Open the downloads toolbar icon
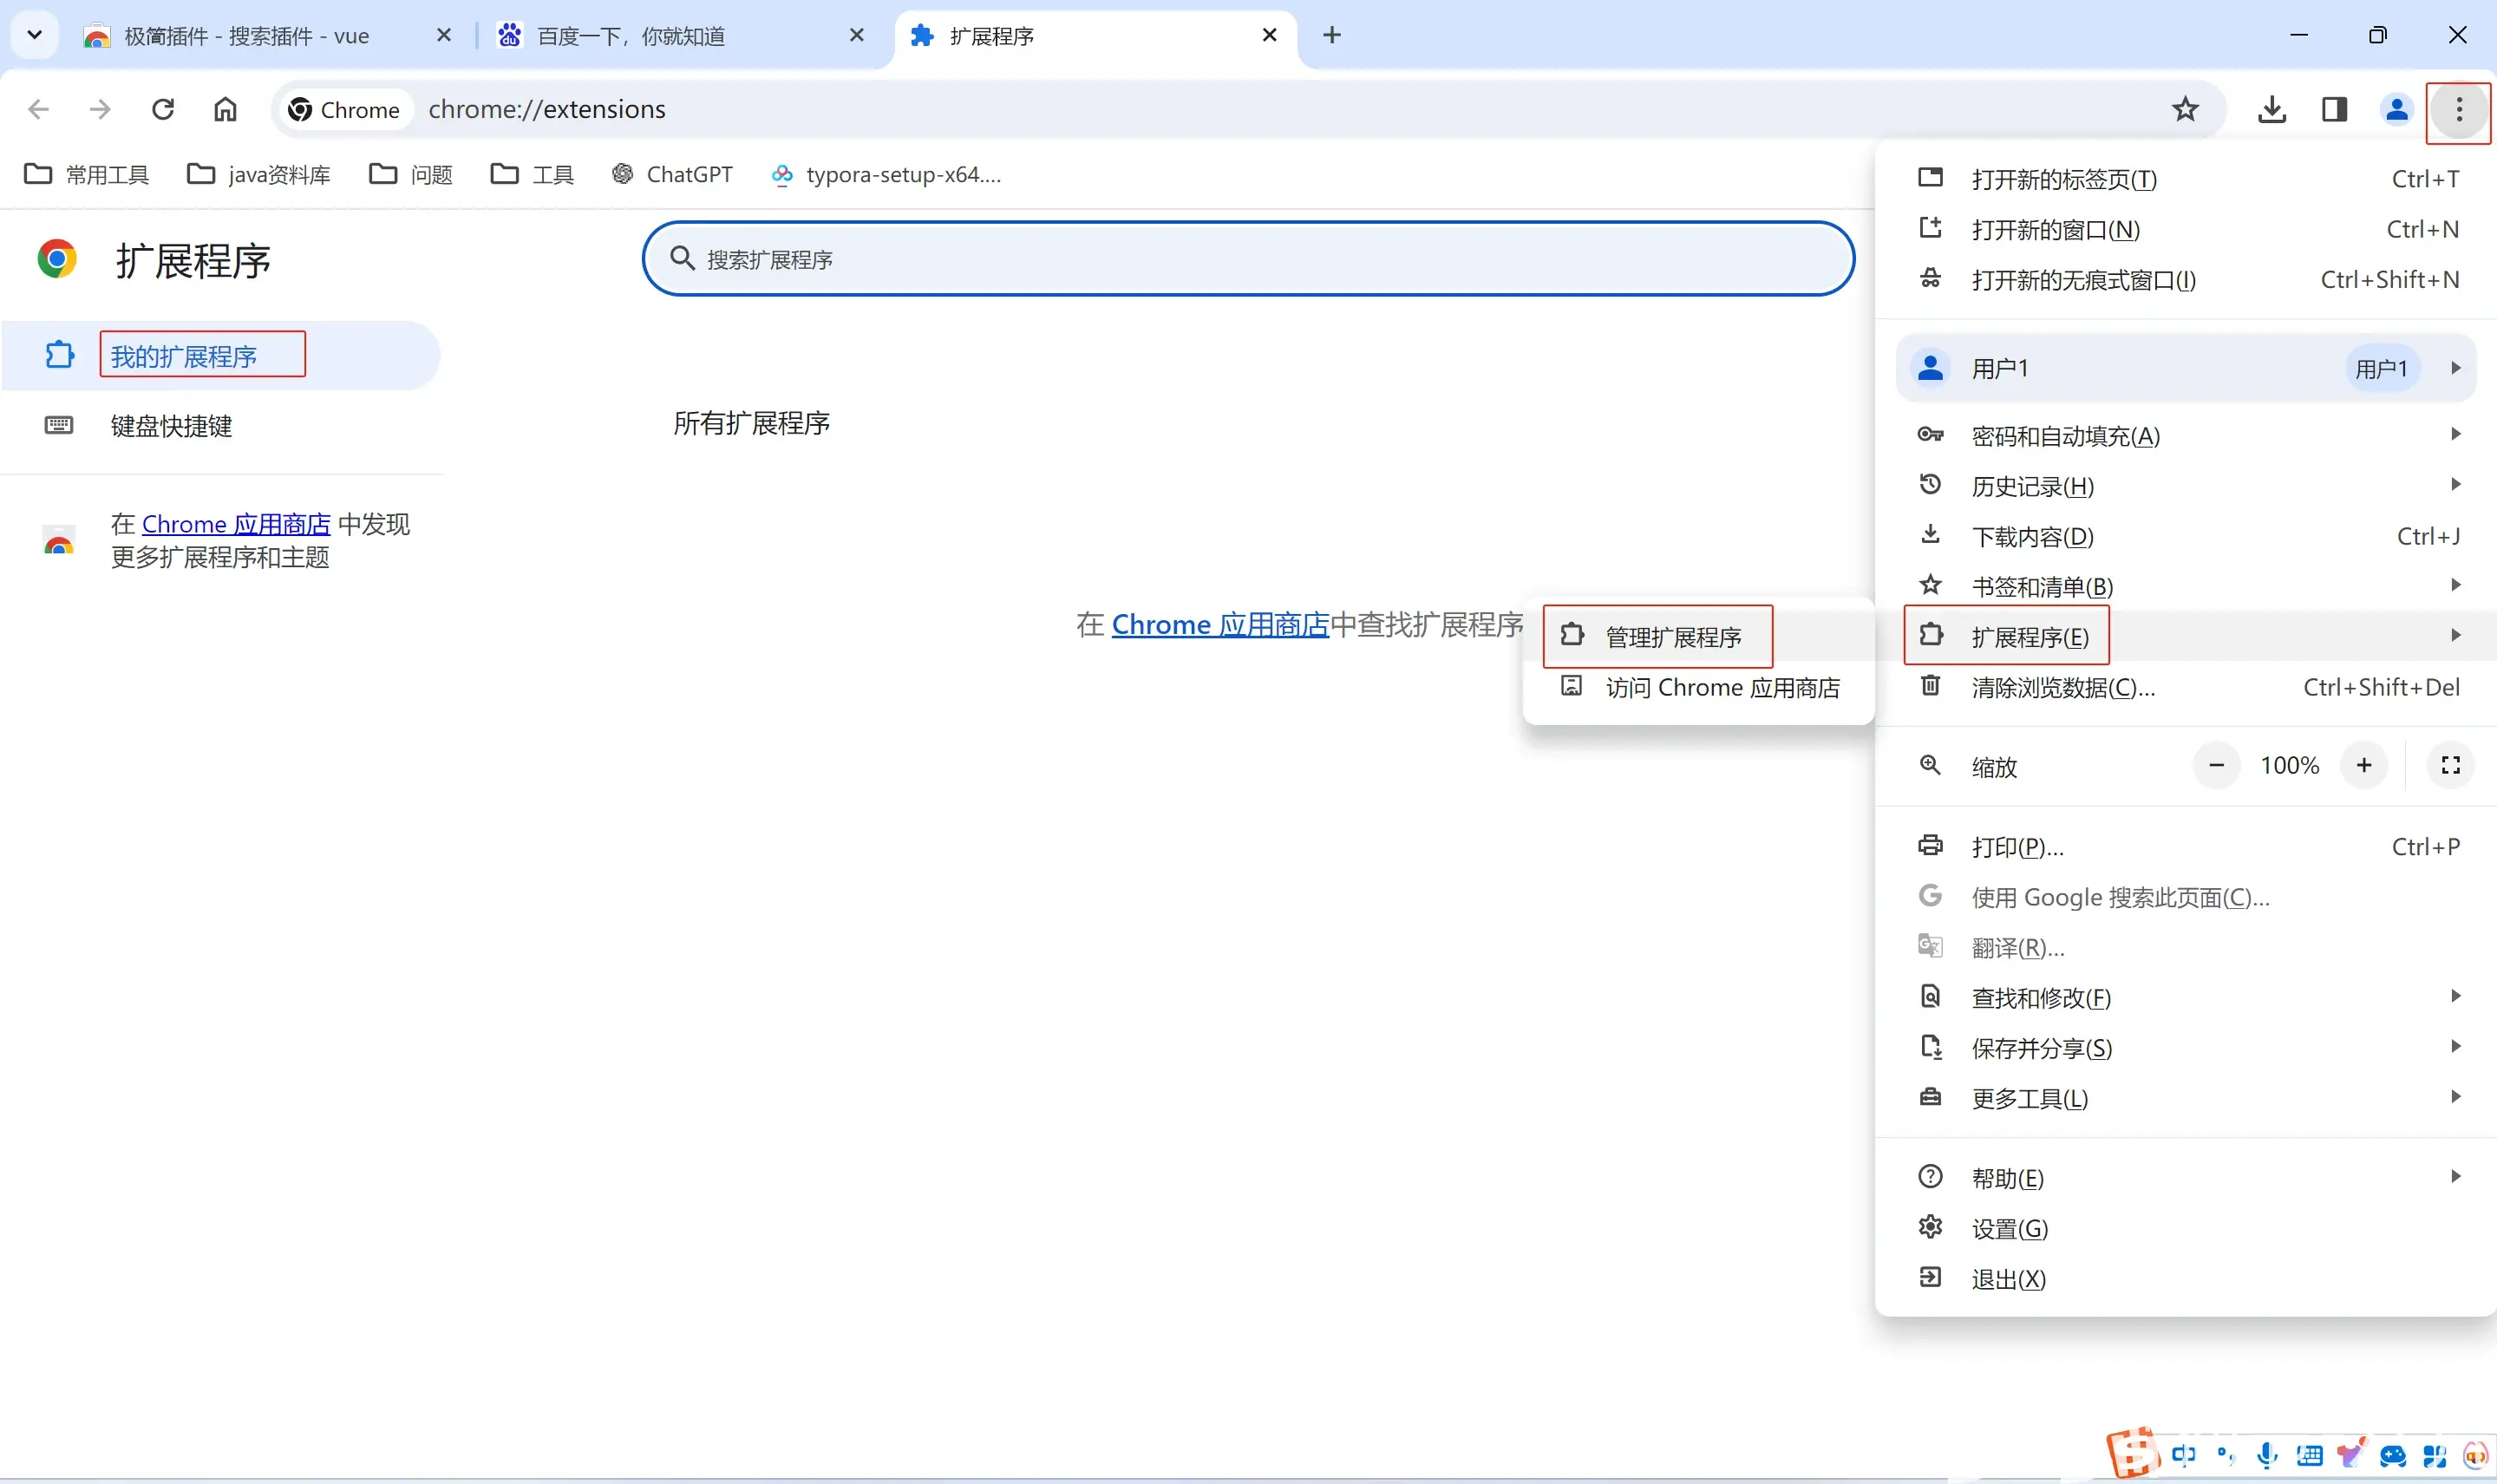 pos(2271,109)
